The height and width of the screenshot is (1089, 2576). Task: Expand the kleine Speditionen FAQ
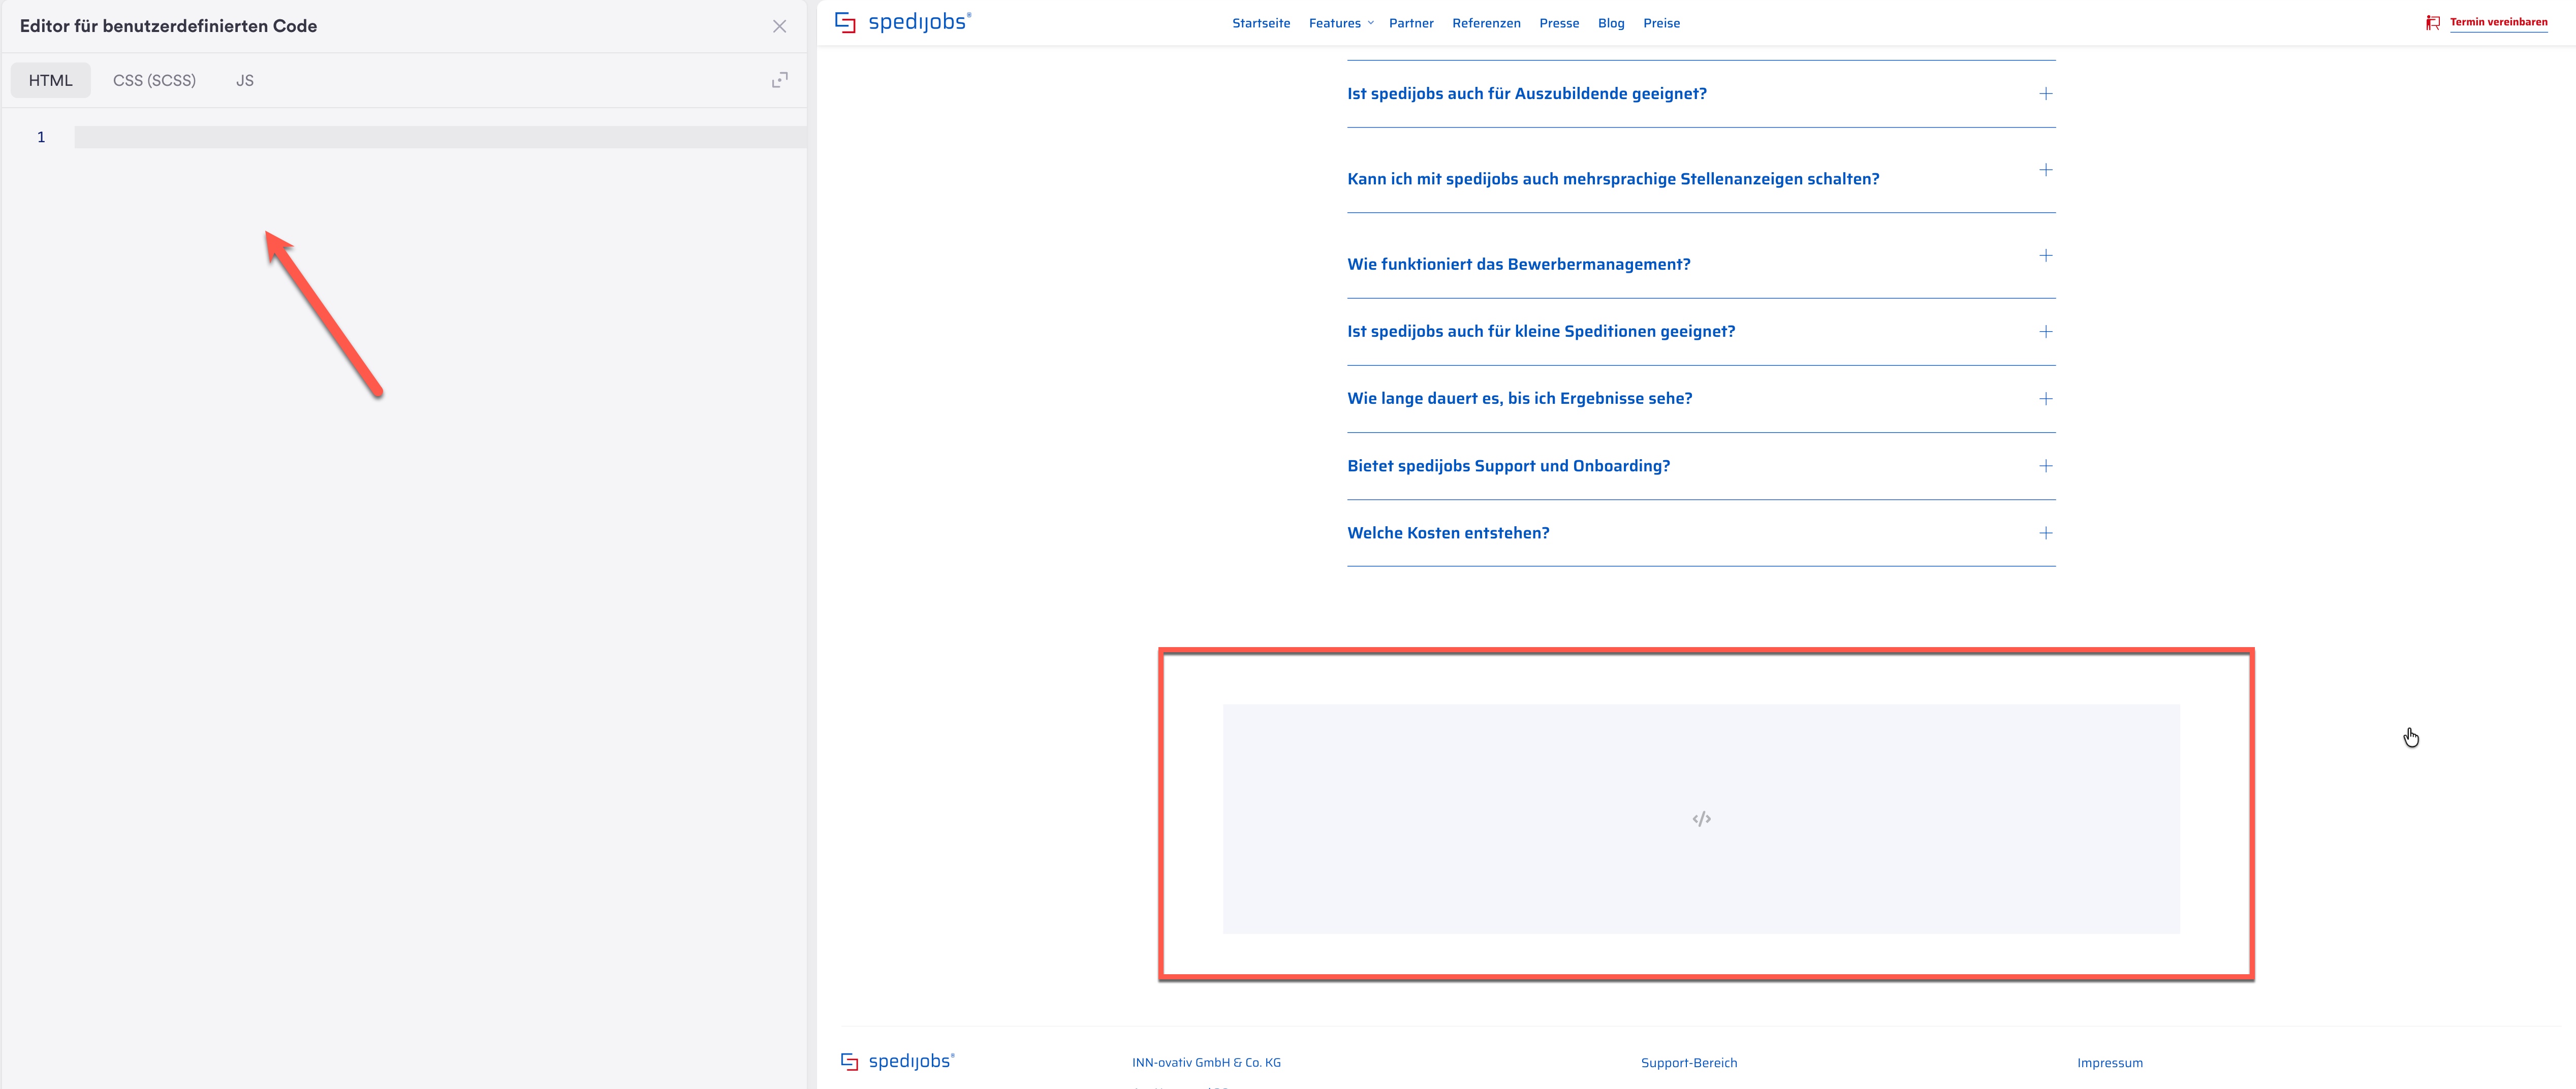point(1701,332)
